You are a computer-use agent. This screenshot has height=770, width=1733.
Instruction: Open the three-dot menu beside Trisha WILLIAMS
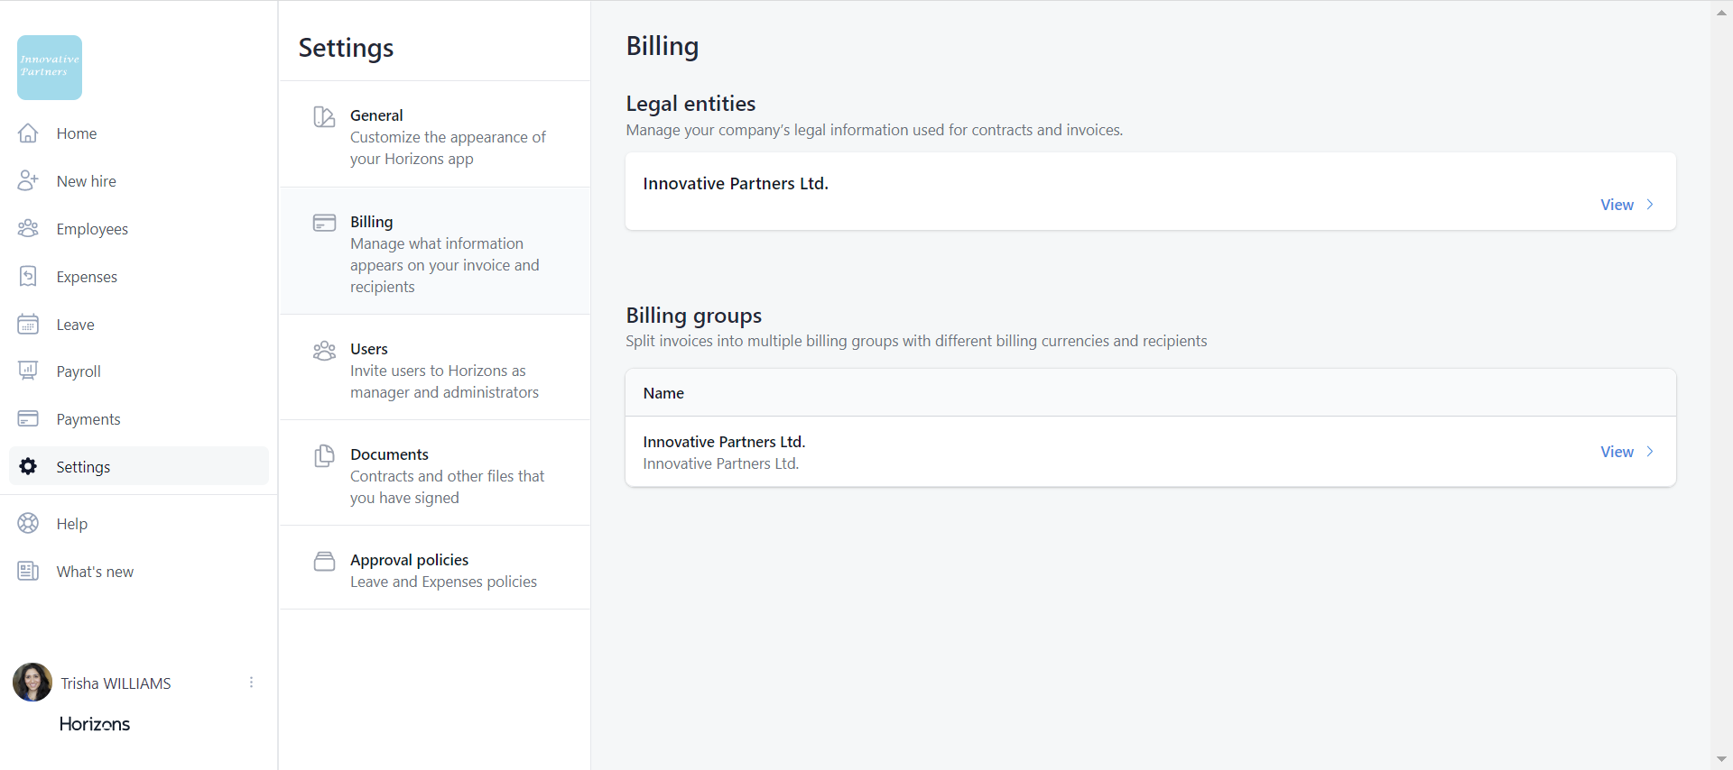(251, 683)
